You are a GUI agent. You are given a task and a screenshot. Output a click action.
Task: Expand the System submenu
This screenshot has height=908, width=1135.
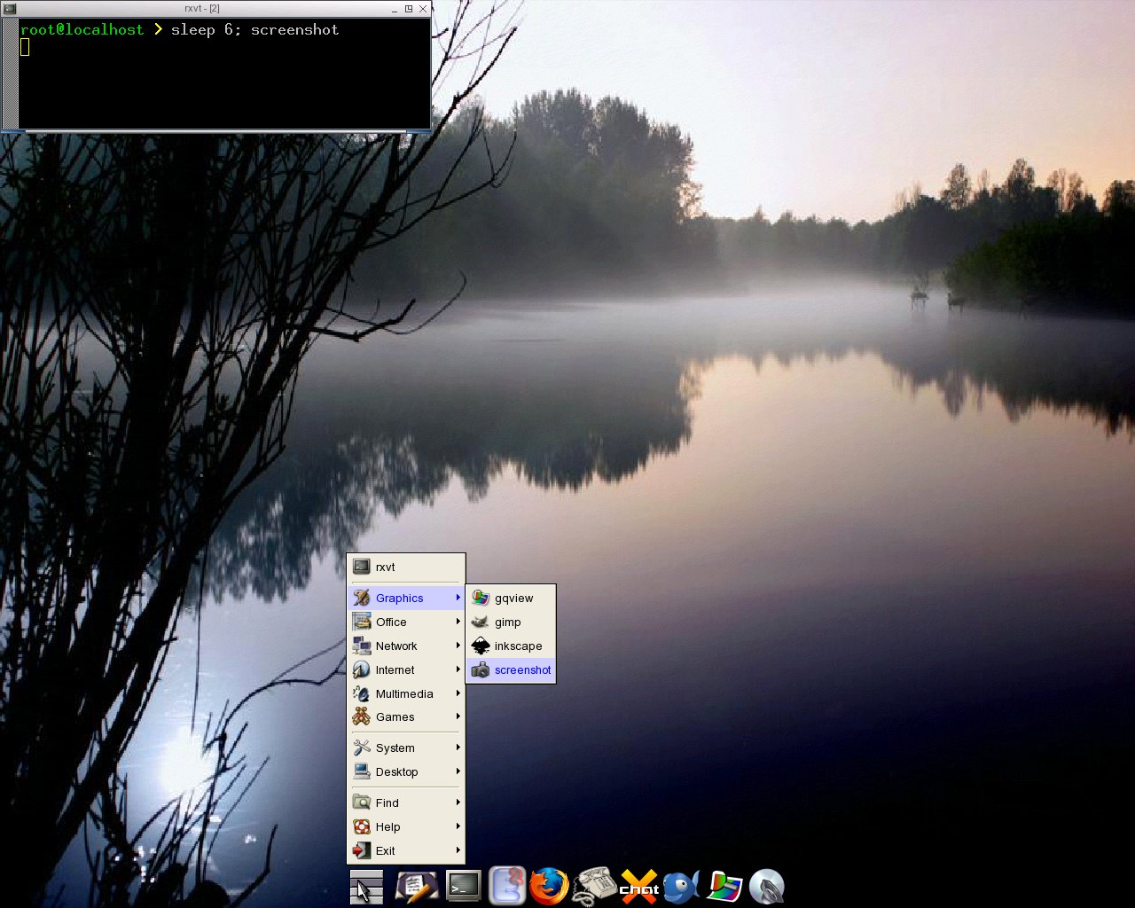pos(405,748)
